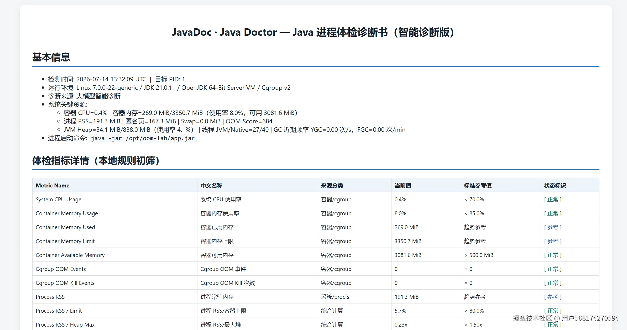This screenshot has height=330, width=627.
Task: Click 正常 status in Cgroup OOM Kill Events row
Action: (x=553, y=283)
